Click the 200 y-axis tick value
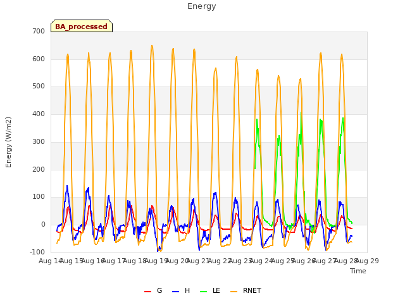Screen dimensions: 405x303 [39, 170]
